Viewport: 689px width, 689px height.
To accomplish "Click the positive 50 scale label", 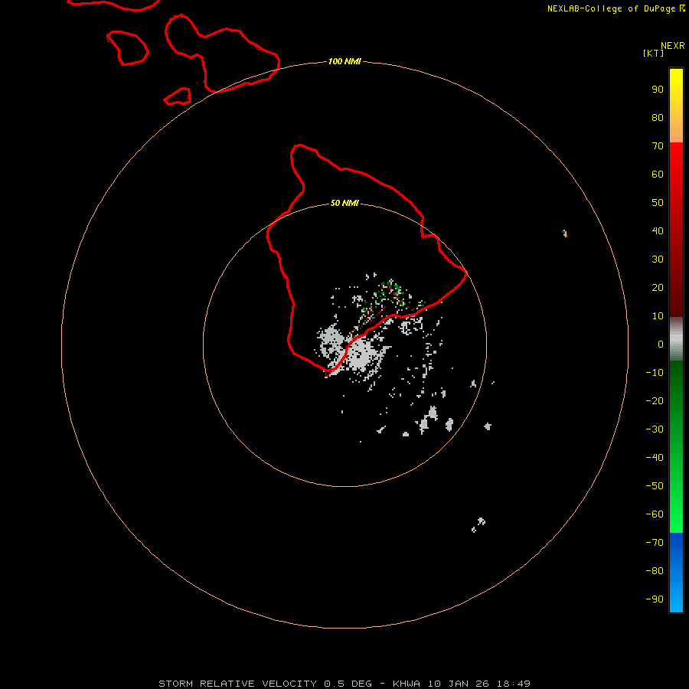I will [x=658, y=203].
